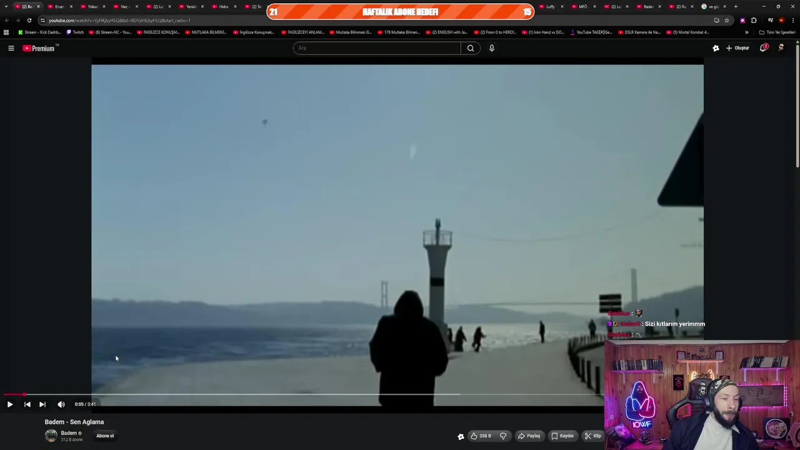Viewport: 800px width, 450px height.
Task: Open the Twitch bookmark
Action: [x=75, y=32]
